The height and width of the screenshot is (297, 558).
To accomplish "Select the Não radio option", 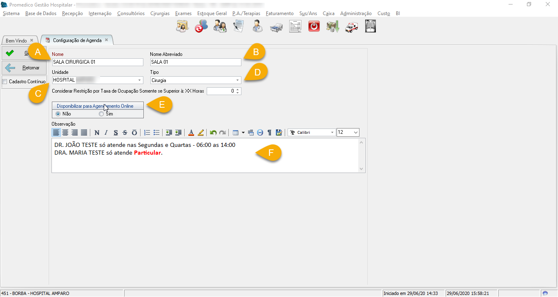I will pyautogui.click(x=58, y=114).
